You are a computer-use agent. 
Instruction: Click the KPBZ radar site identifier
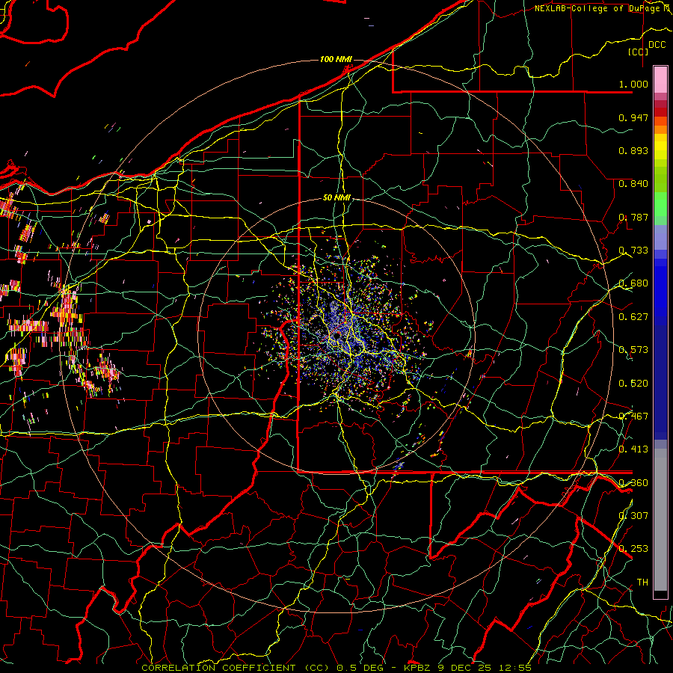click(417, 668)
